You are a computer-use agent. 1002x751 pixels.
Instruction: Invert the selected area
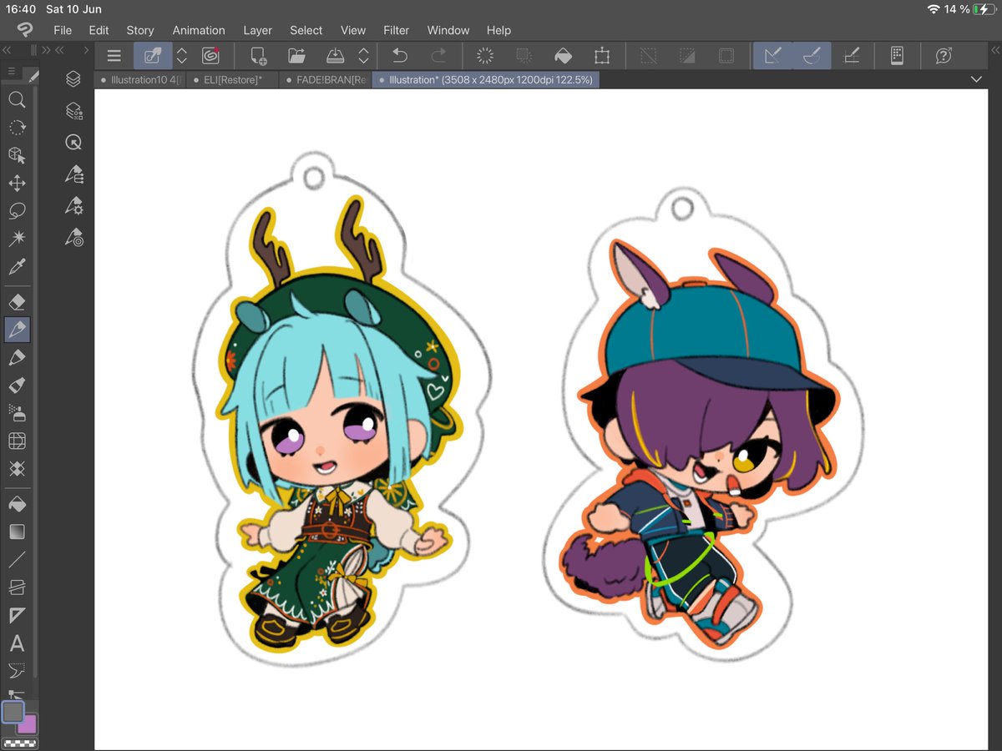point(687,56)
